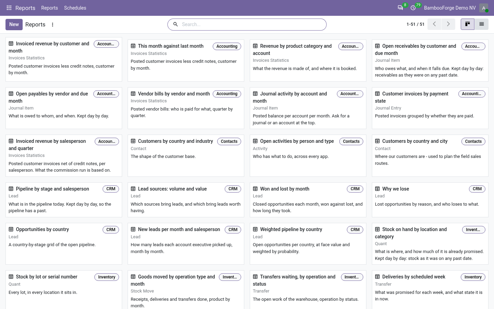The image size is (494, 309).
Task: Click CRM tag on Won and lost by month
Action: pos(355,189)
